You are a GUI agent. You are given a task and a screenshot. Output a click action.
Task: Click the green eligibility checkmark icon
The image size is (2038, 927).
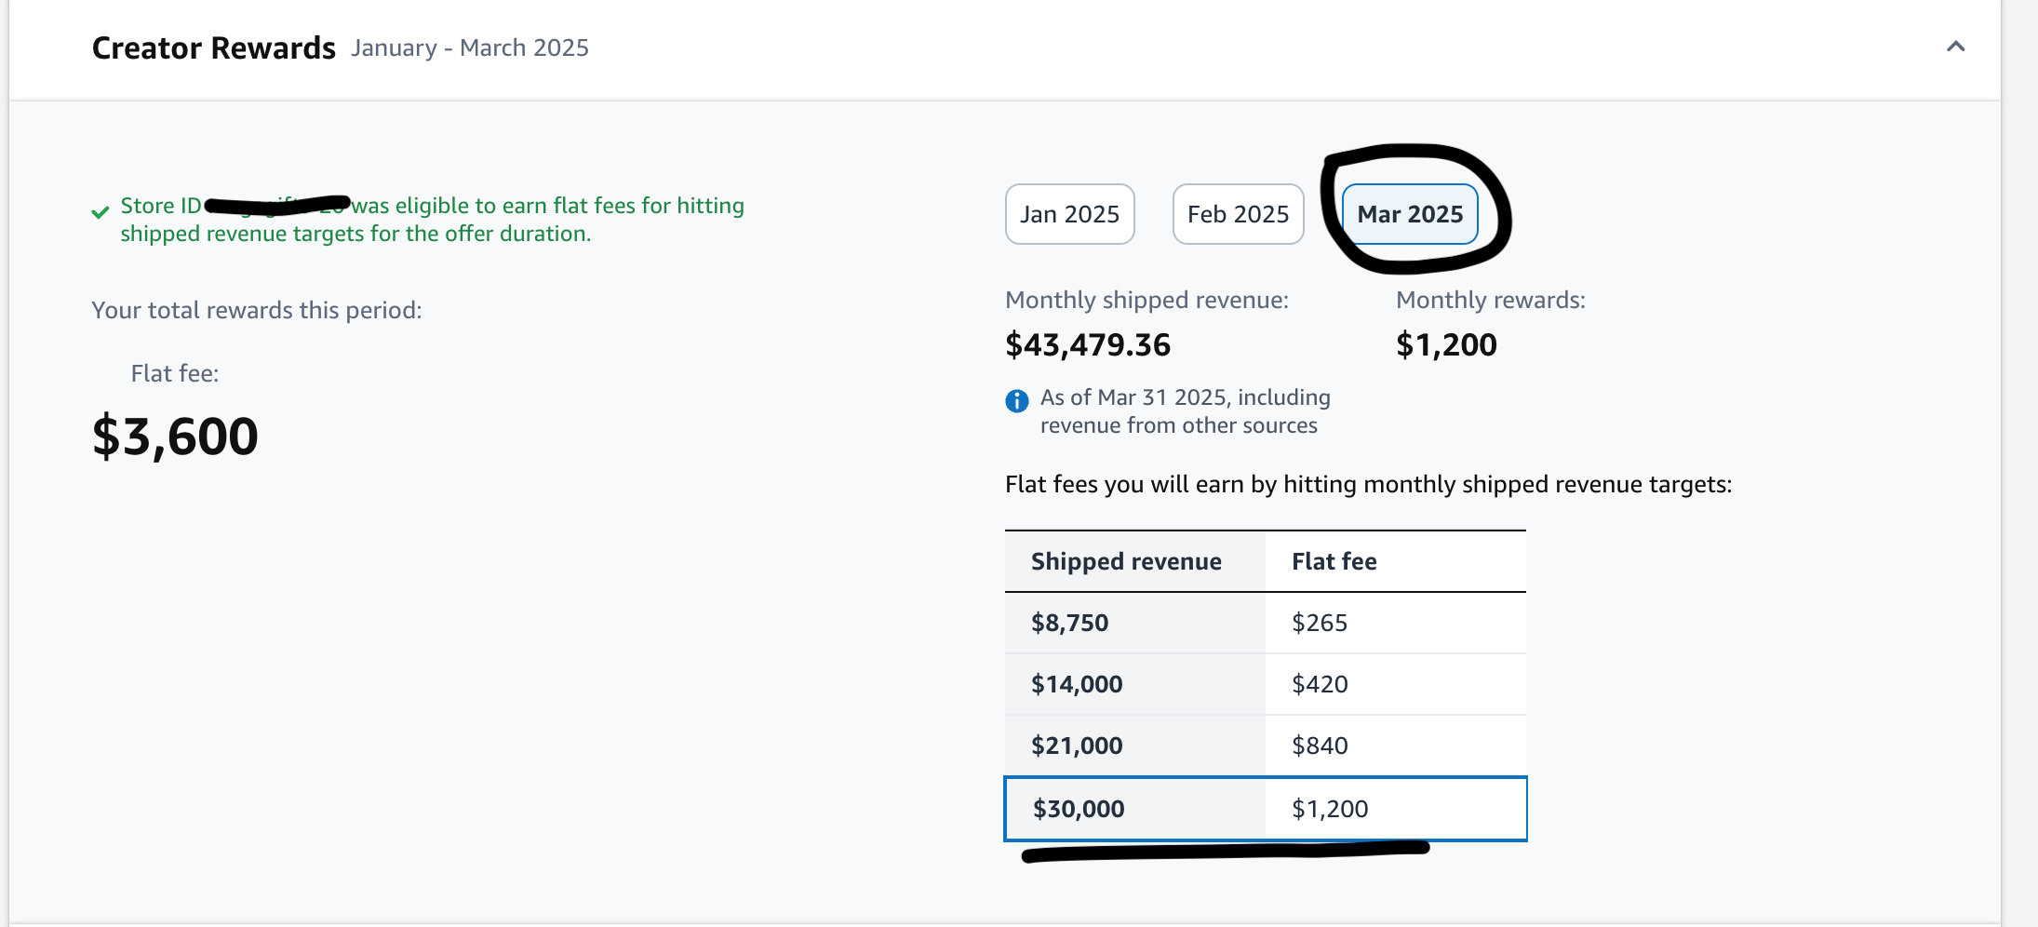[101, 213]
